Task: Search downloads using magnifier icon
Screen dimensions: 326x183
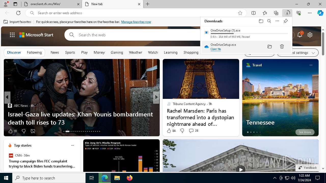Action: click(269, 21)
